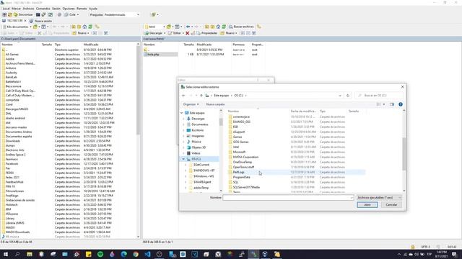Image resolution: width=462 pixels, height=259 pixels.
Task: Click the up-one-level arrow in the file dialog
Action: (201, 96)
